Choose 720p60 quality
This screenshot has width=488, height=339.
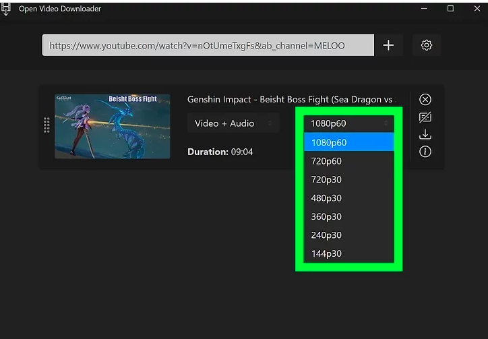[349, 161]
